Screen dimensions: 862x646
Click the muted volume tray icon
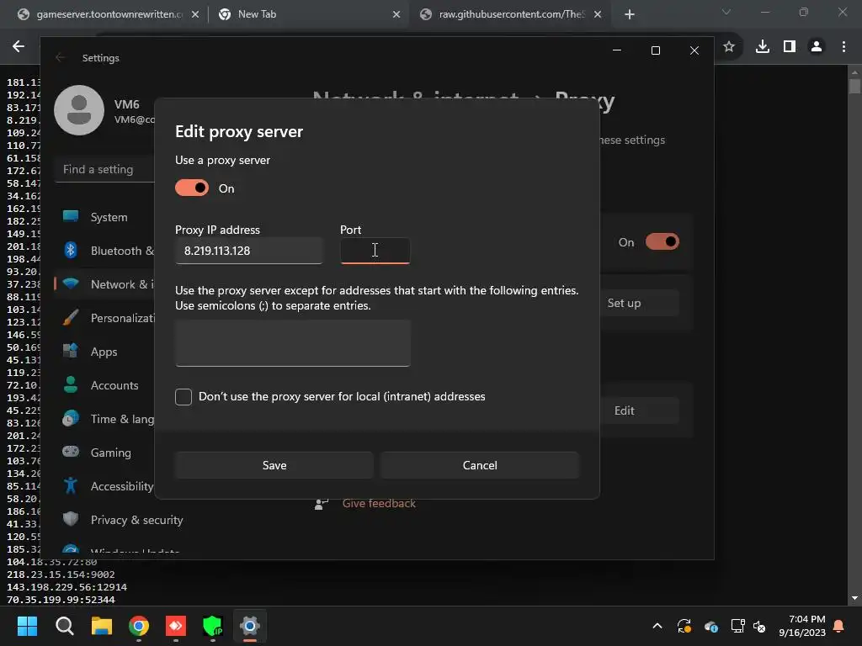760,626
